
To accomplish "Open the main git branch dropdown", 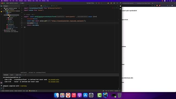I will 22,3.
